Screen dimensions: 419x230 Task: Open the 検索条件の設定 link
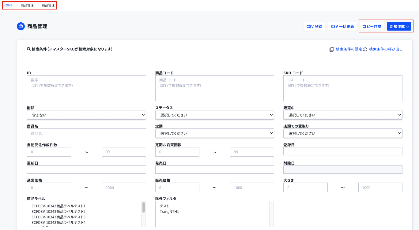coord(349,49)
